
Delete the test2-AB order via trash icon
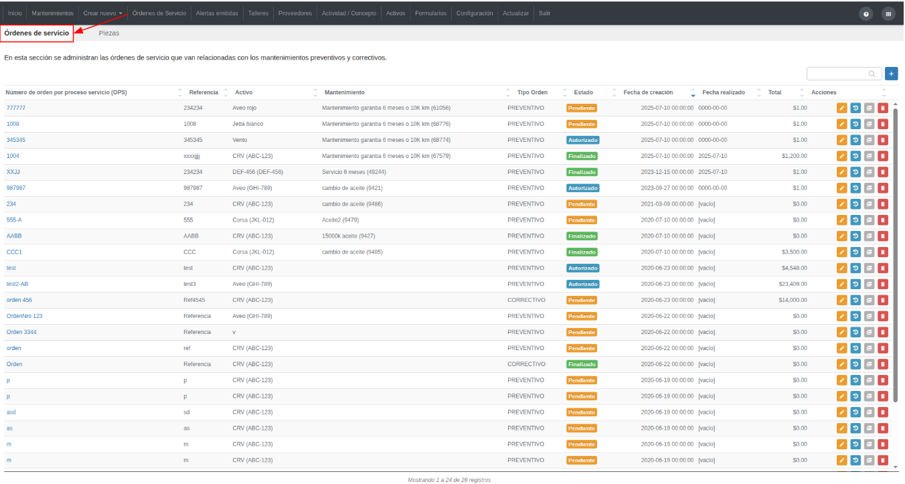[x=883, y=284]
